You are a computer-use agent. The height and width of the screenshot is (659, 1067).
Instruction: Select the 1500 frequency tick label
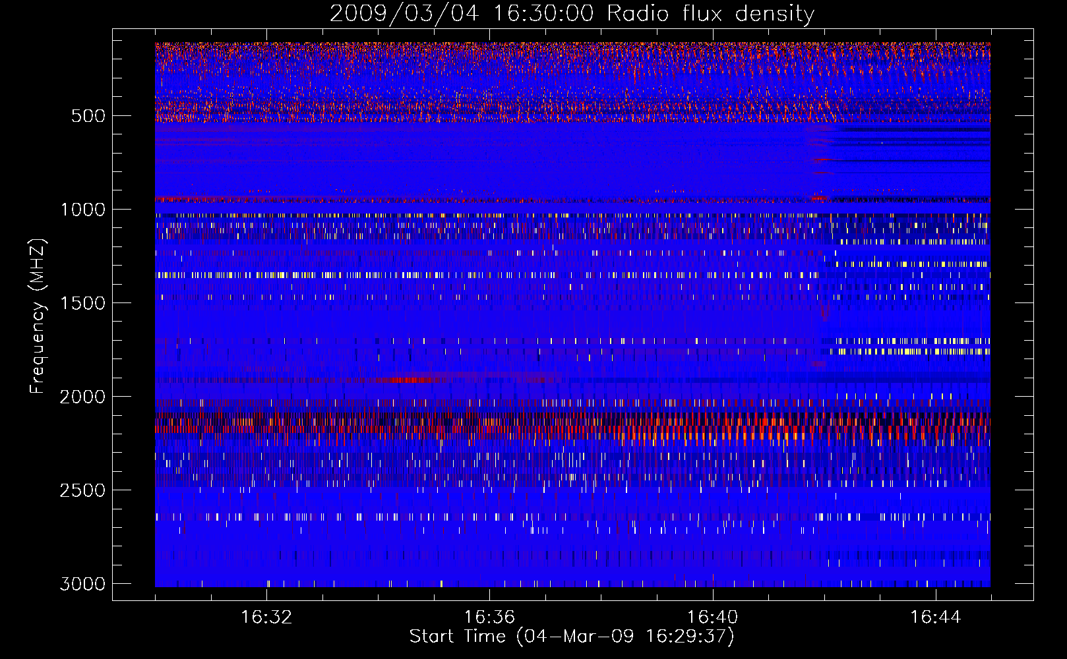pos(82,303)
